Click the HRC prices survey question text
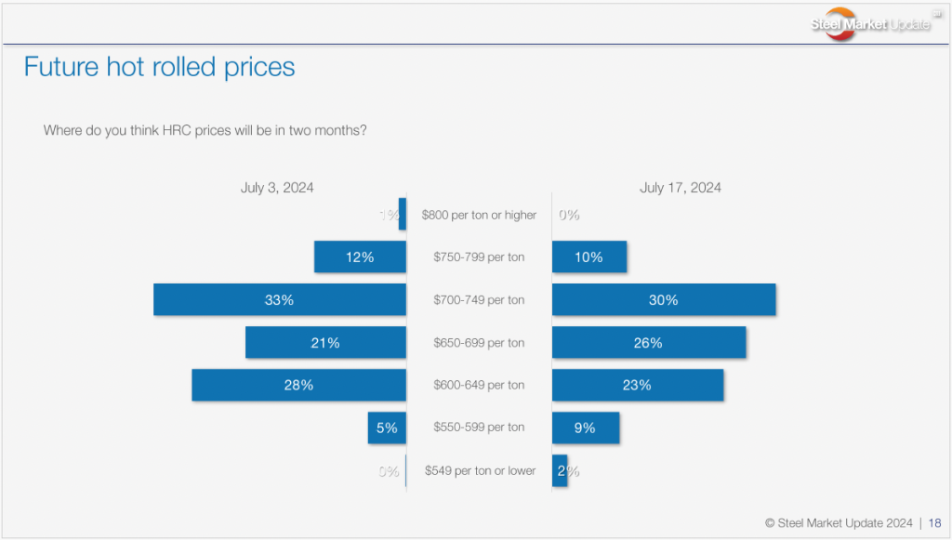This screenshot has height=540, width=952. (205, 130)
